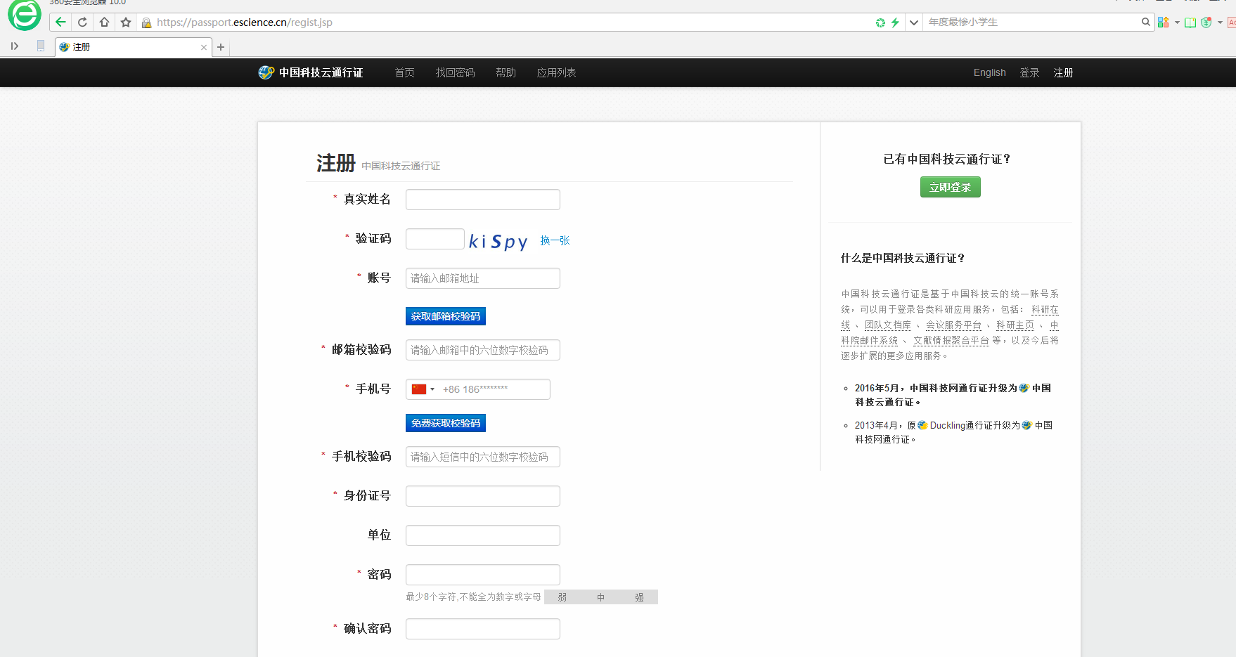Expand the dropdown arrow beside the extensions icon

[1177, 22]
